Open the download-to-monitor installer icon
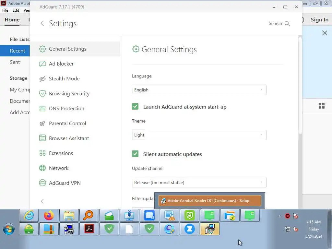The width and height of the screenshot is (332, 249). 129,215
